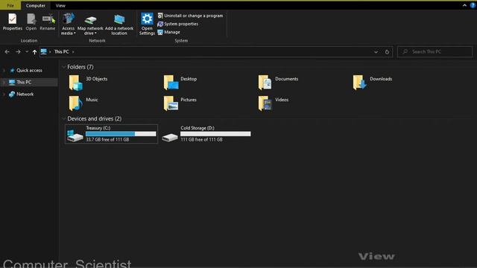This screenshot has width=477, height=268.
Task: Choose Add a network location
Action: pyautogui.click(x=119, y=24)
